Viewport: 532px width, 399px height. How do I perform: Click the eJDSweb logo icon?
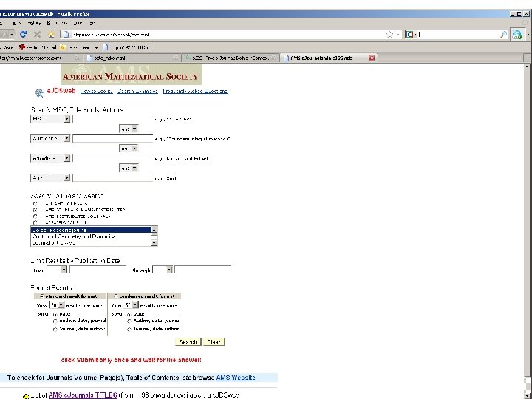39,92
